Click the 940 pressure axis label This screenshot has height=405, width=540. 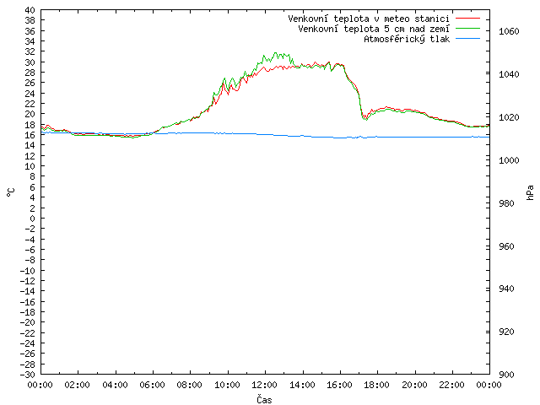pos(506,289)
